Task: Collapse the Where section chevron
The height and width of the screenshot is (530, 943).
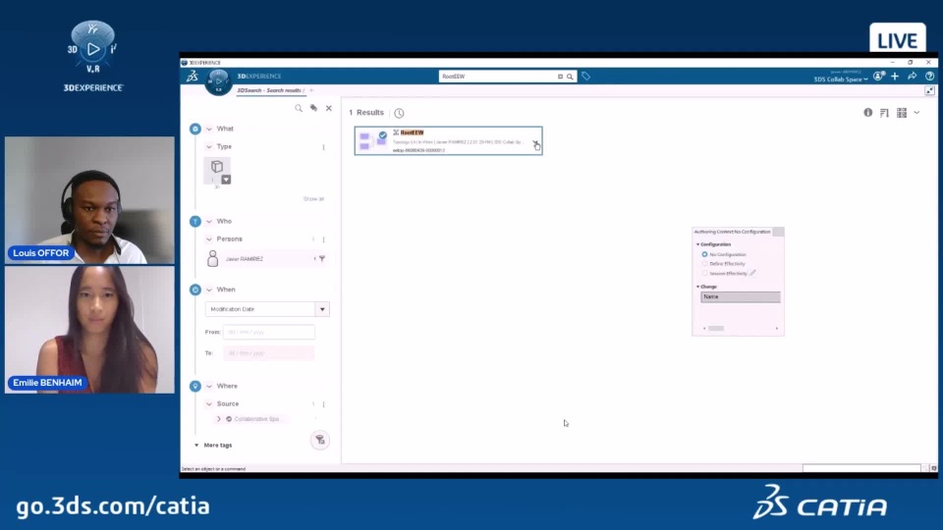Action: pyautogui.click(x=209, y=386)
